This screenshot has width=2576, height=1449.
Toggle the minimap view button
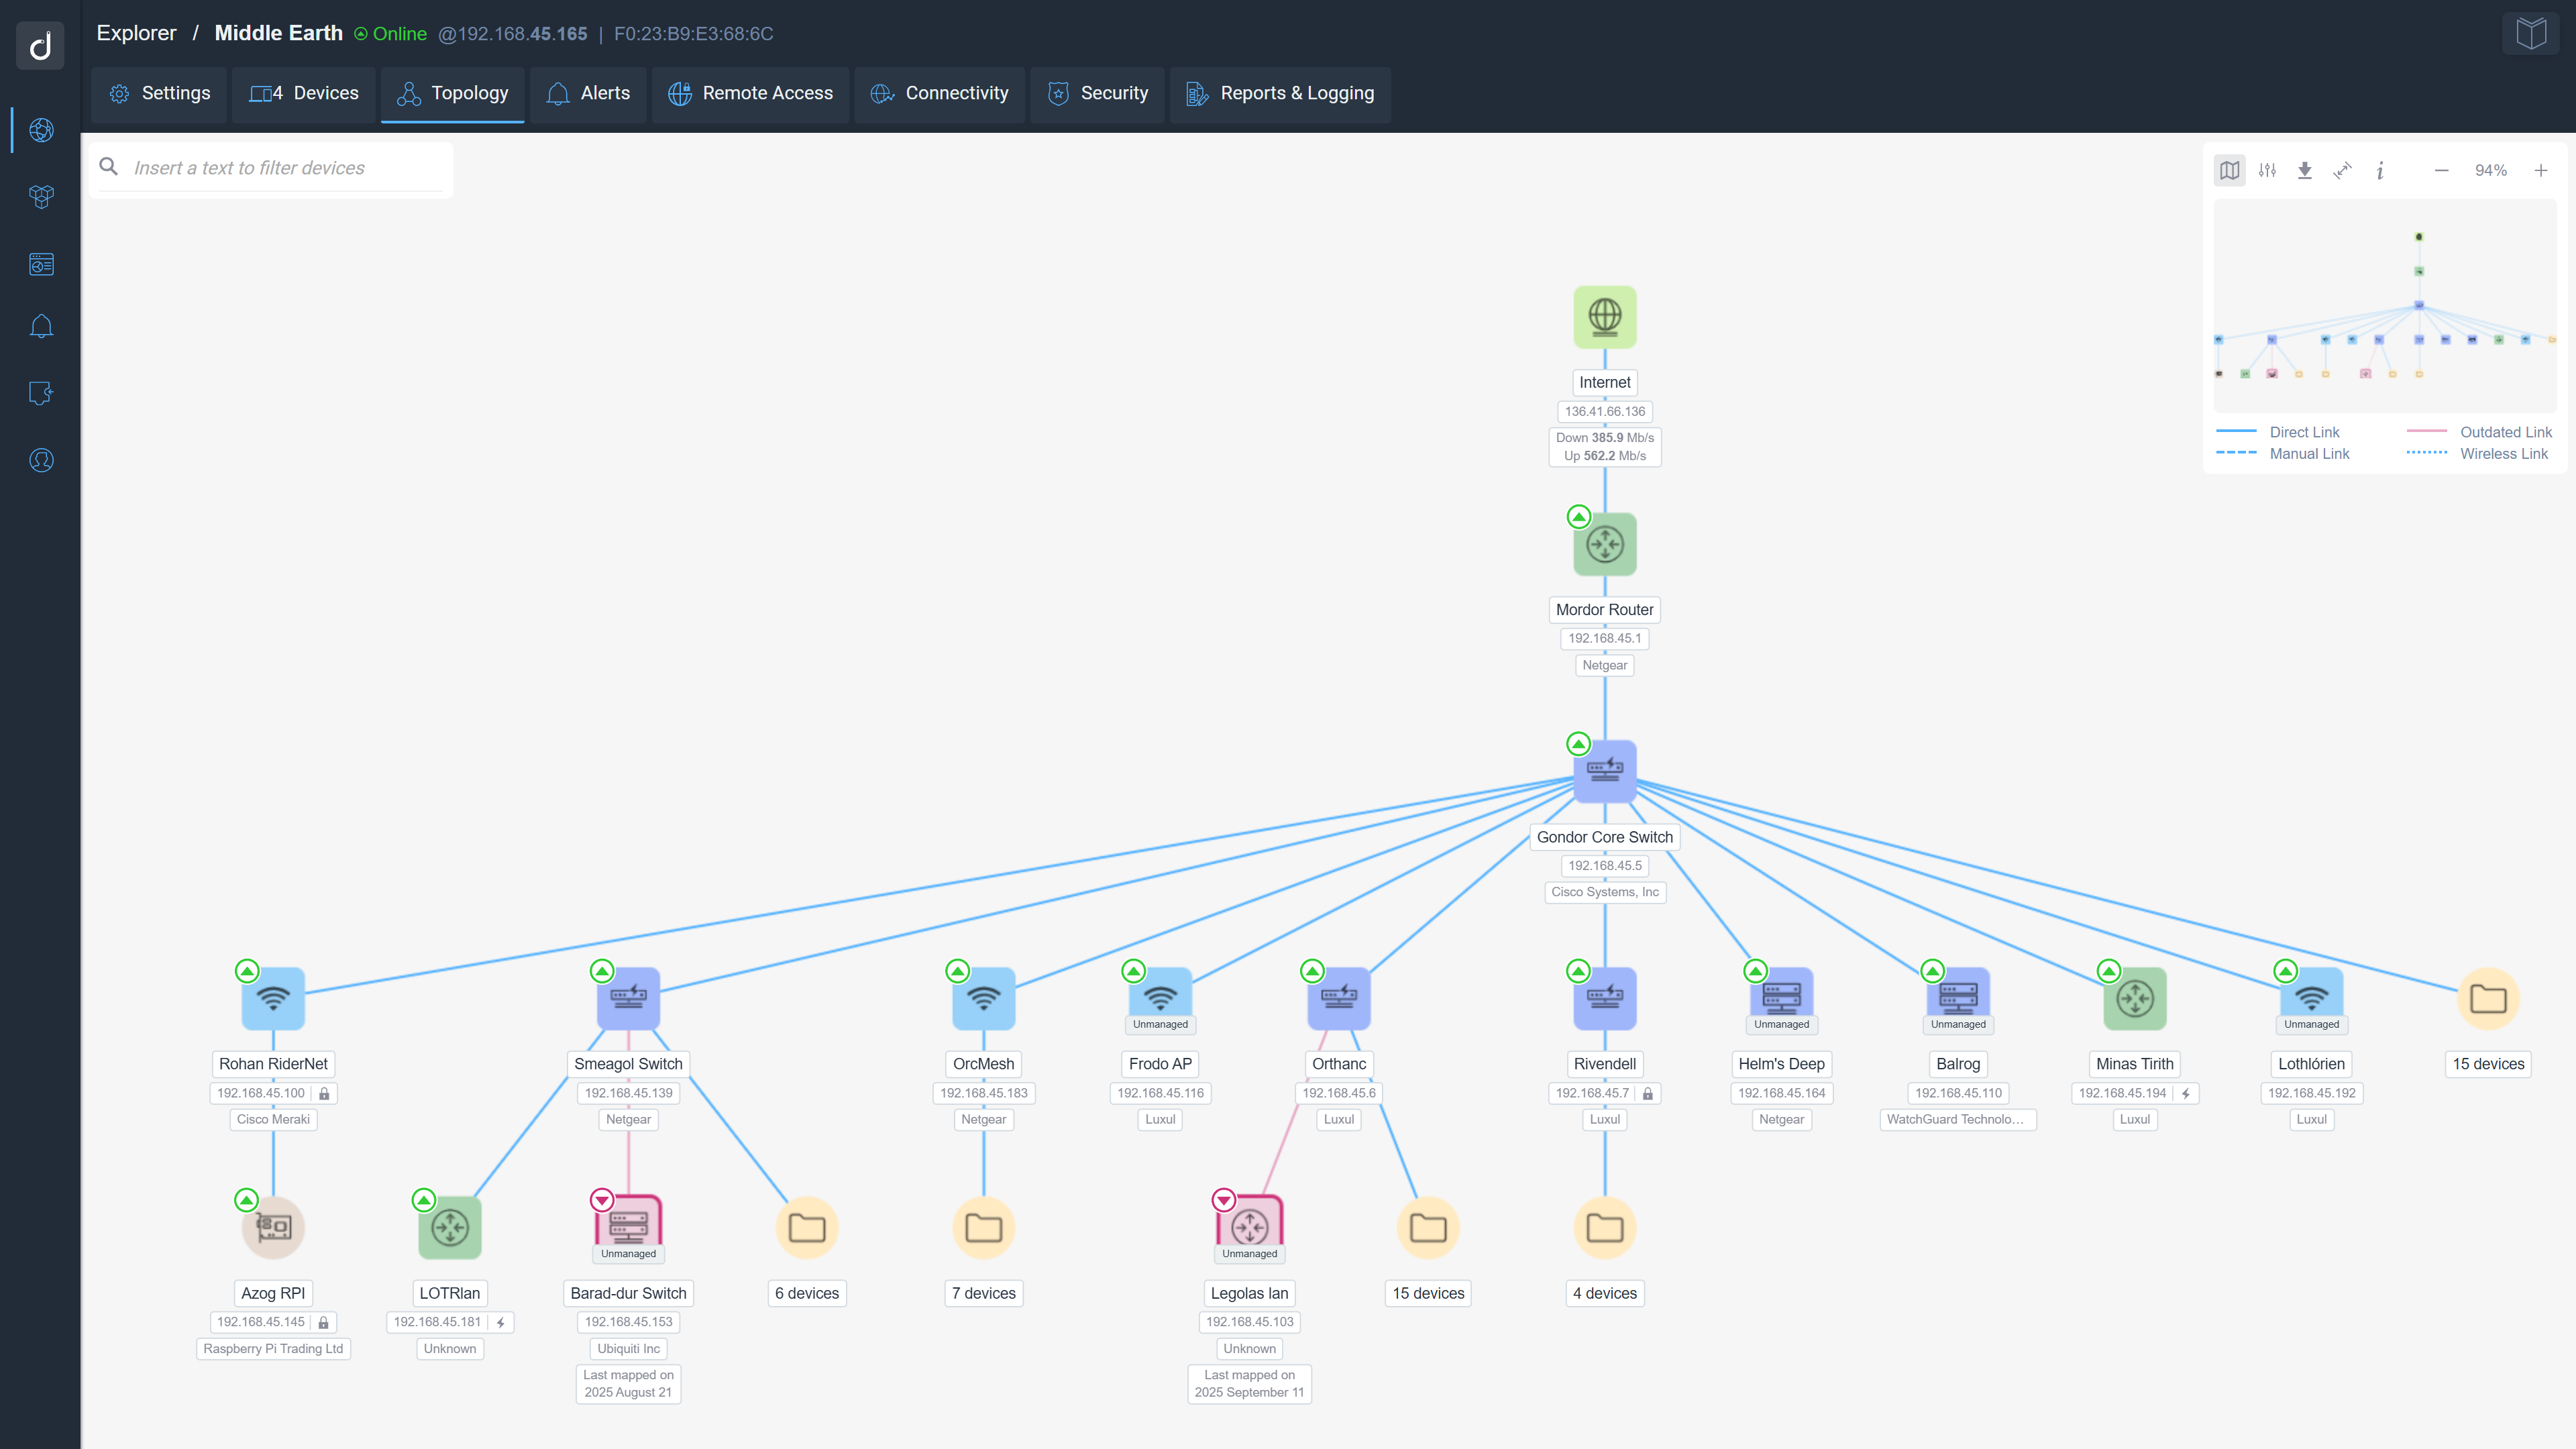[2229, 171]
